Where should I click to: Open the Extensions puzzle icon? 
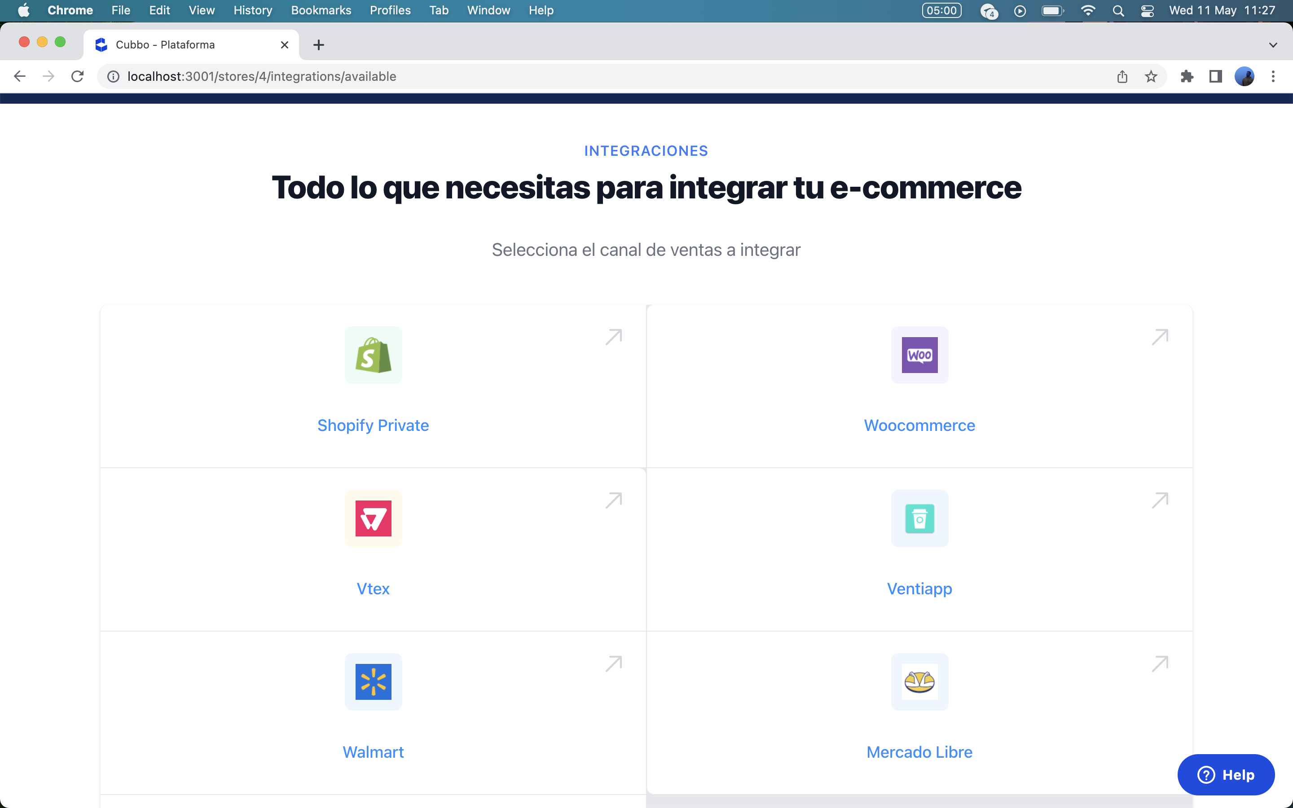click(1187, 76)
